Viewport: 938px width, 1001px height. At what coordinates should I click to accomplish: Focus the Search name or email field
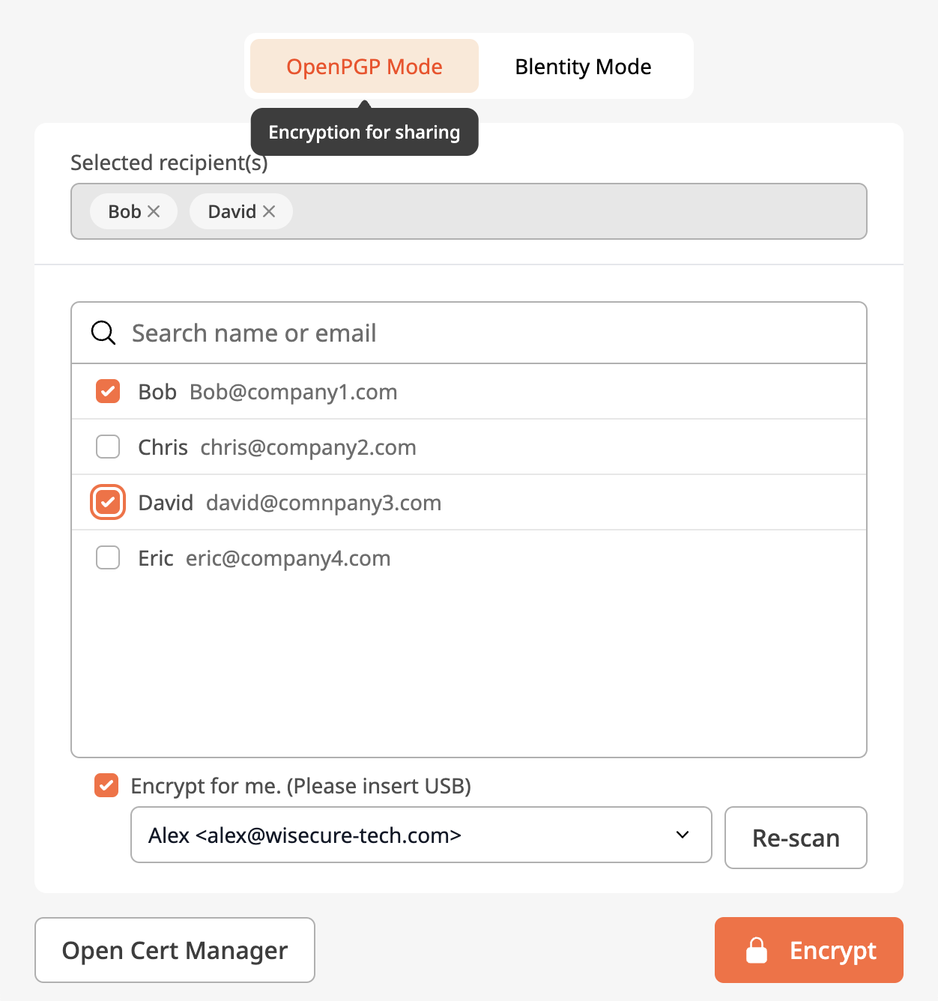point(469,333)
